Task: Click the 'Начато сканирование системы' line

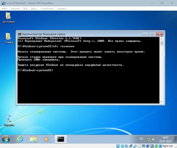Action: click(81, 52)
